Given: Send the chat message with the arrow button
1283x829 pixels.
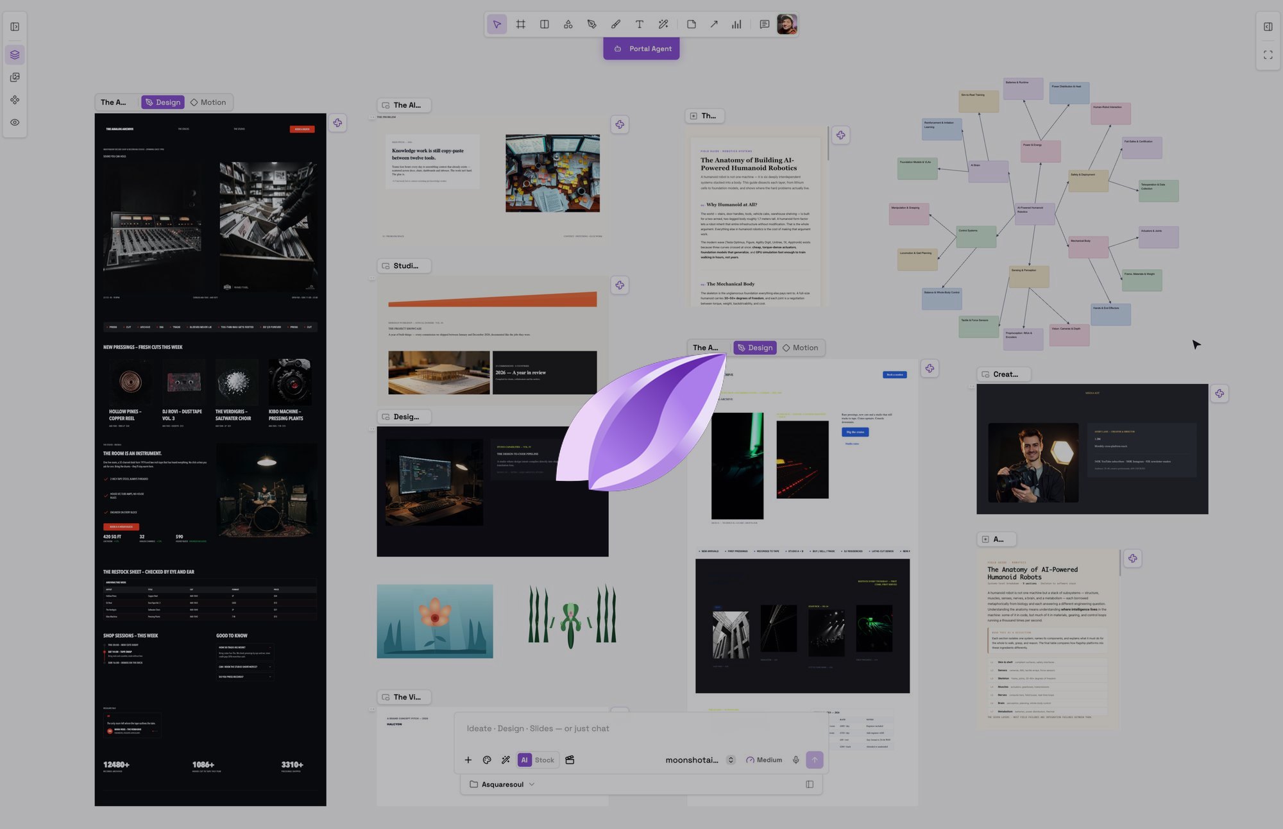Looking at the screenshot, I should pos(815,760).
